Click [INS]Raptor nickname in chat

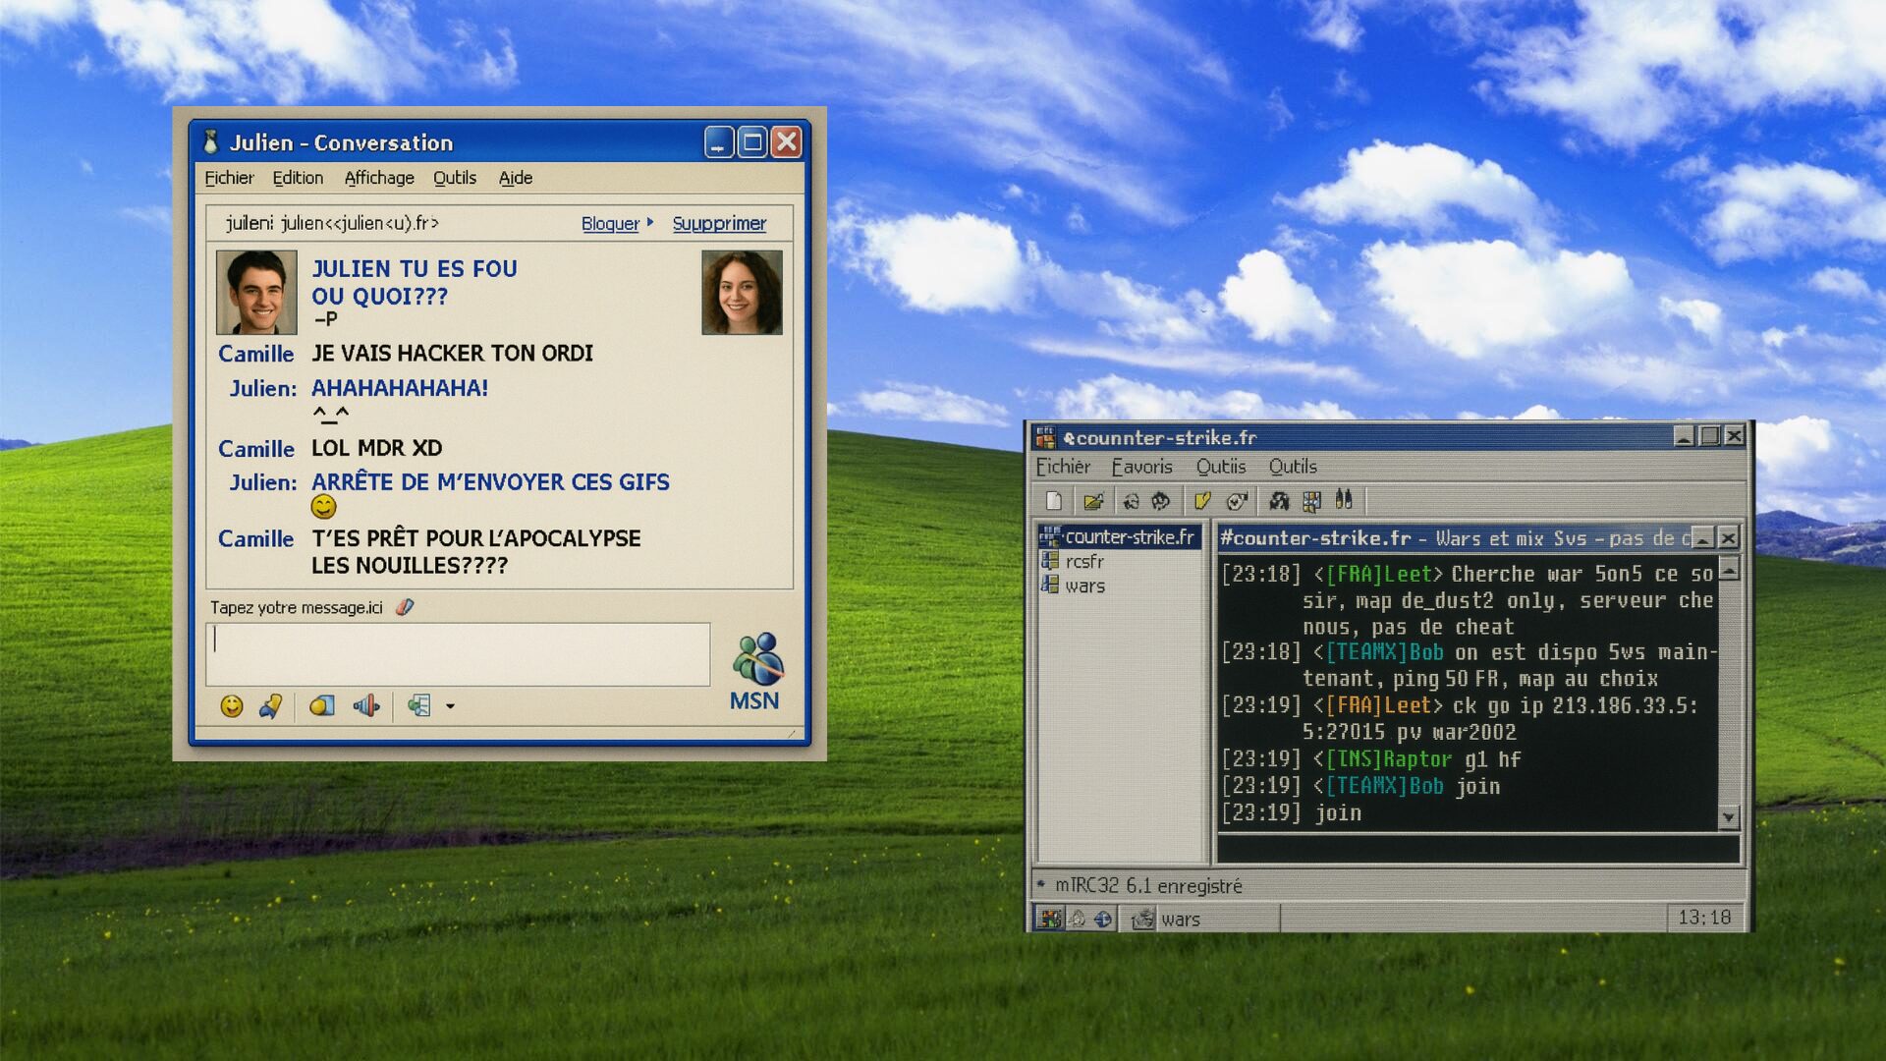pyautogui.click(x=1389, y=759)
